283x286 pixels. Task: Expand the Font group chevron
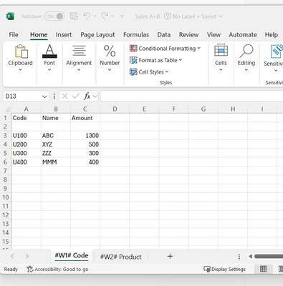click(x=49, y=70)
